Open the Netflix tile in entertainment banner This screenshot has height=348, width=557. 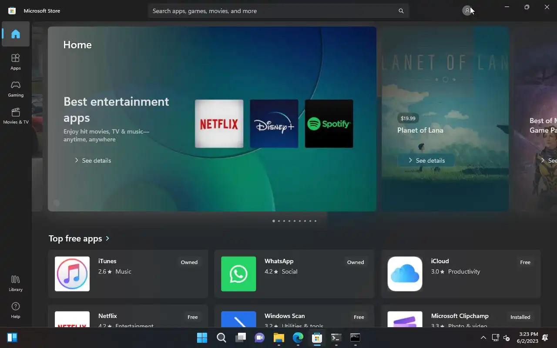pos(219,124)
